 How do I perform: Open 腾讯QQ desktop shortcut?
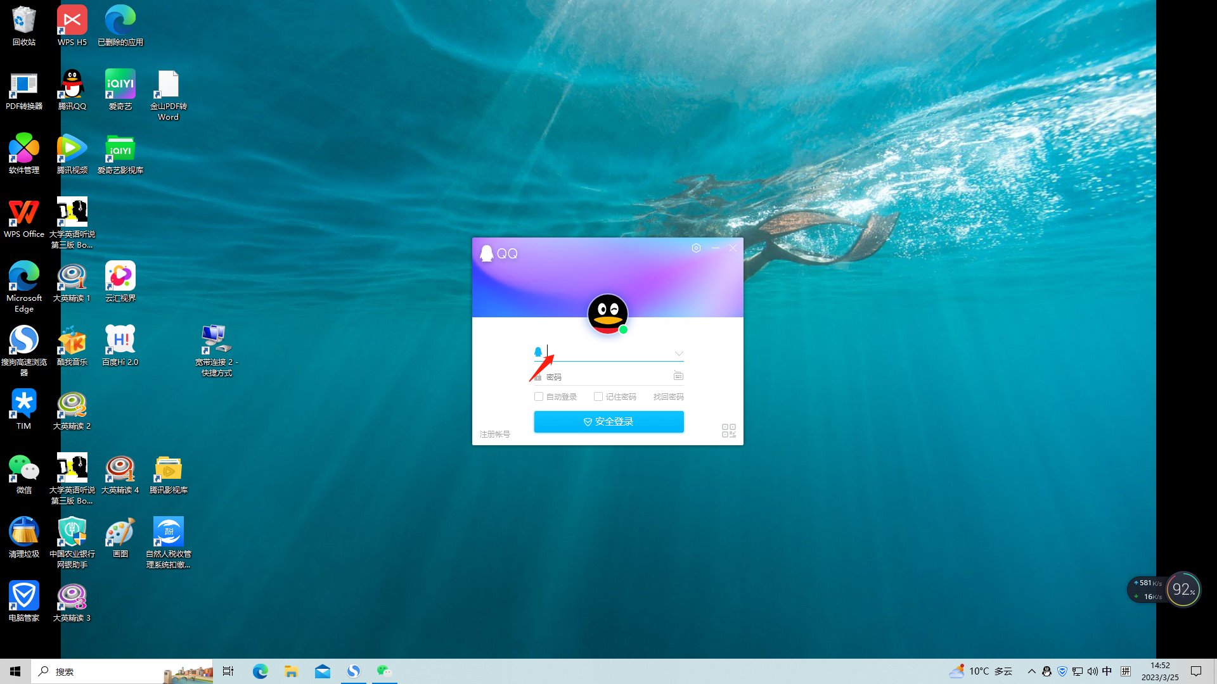(72, 89)
